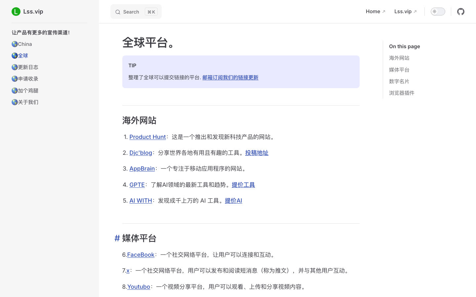
Task: Click the GitHub icon in the top bar
Action: click(461, 12)
